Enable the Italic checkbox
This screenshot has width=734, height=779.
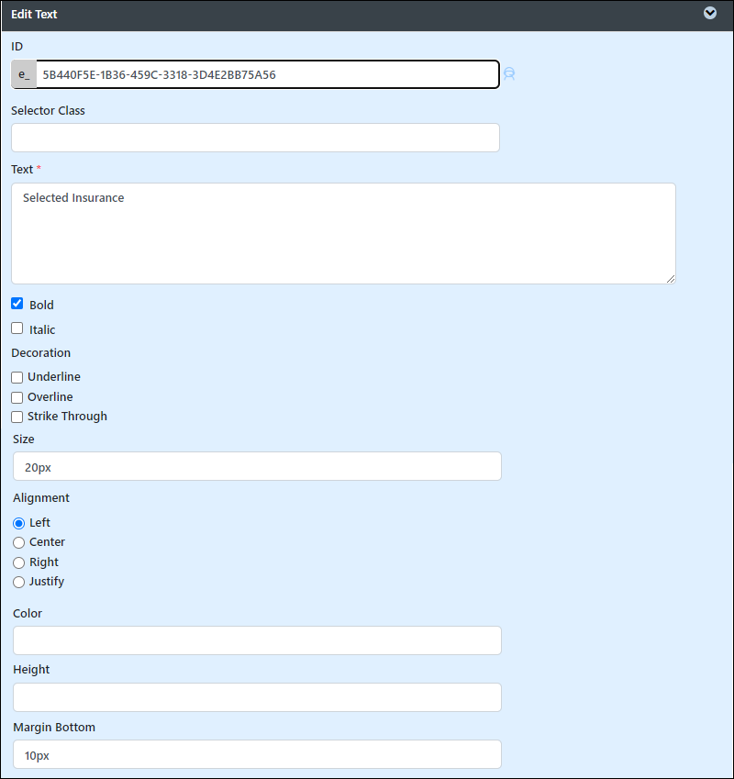coord(17,328)
